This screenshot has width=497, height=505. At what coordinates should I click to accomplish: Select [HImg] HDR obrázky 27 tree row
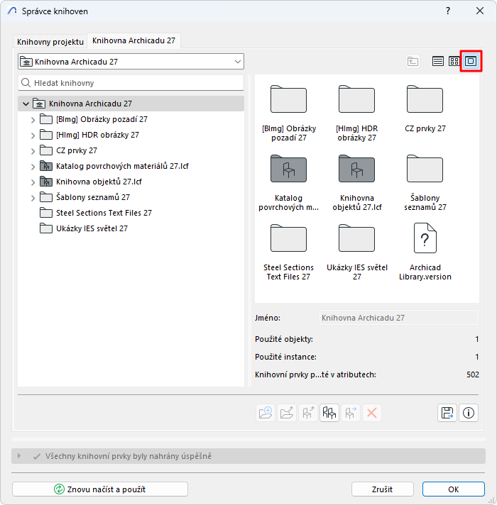point(131,135)
